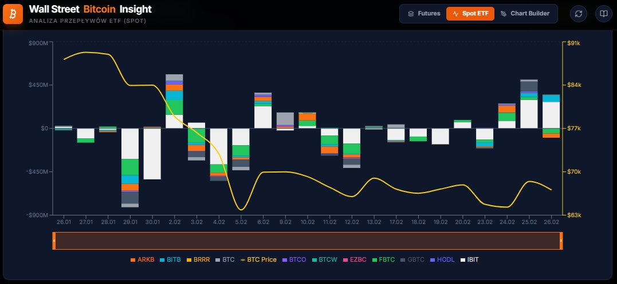Toggle BITB series in legend
Screen dimensions: 617x284
170,259
